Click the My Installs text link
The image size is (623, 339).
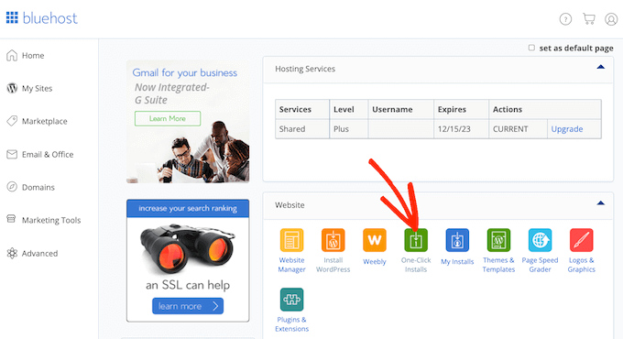coord(457,261)
